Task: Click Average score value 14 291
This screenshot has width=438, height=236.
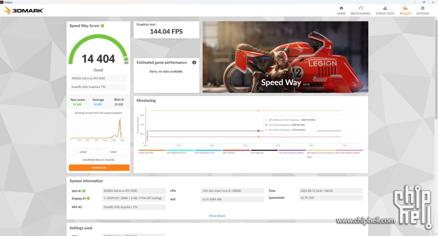Action: coord(98,104)
